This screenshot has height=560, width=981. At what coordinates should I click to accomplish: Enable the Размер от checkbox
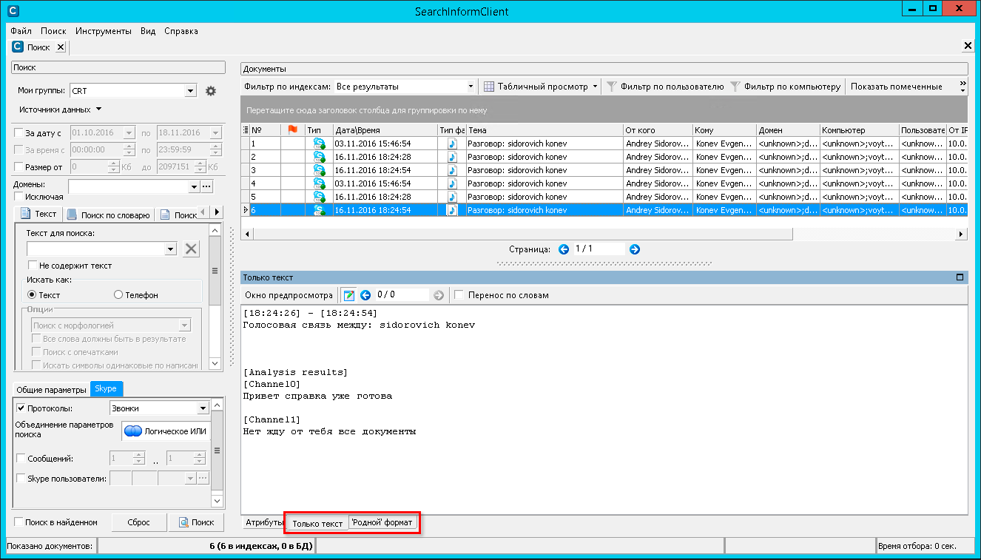pos(18,167)
